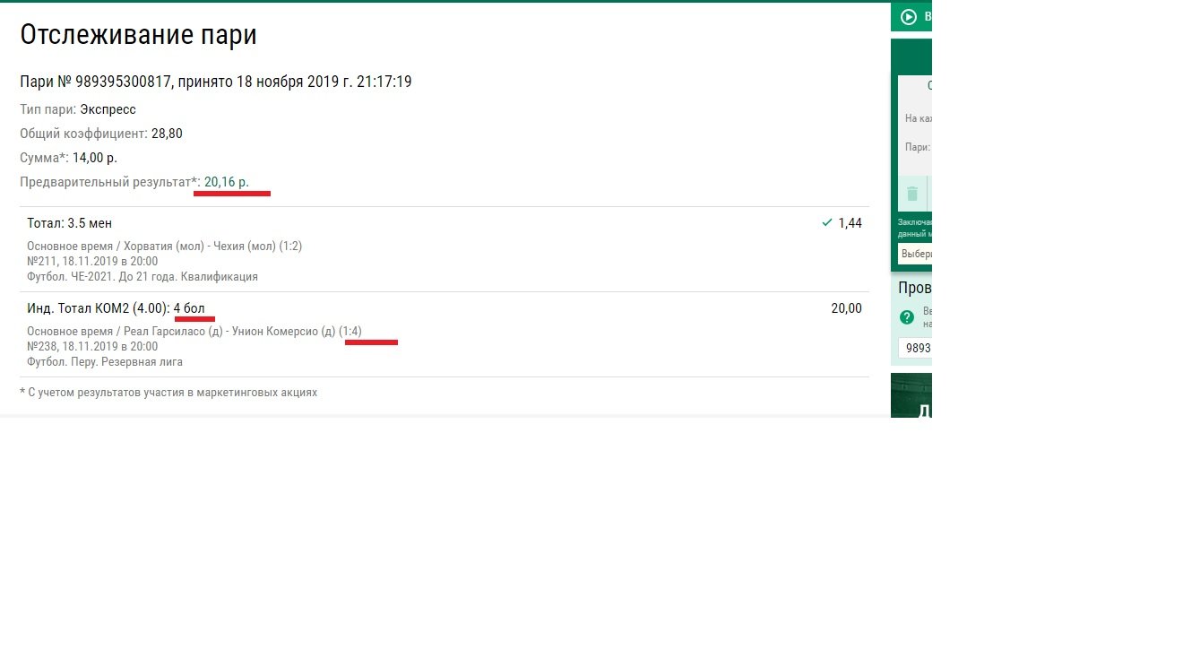Screen dimensions: 1183x649
Task: Click the marketing promotions footnote text
Action: coord(168,393)
